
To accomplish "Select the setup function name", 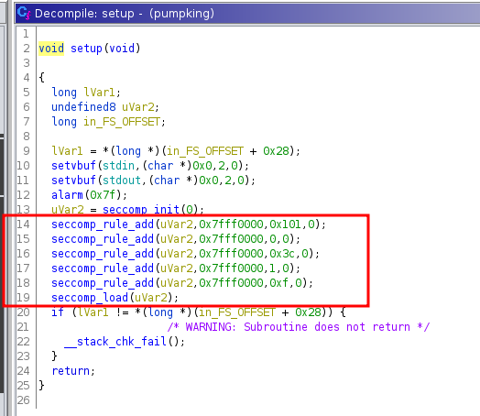I will click(x=86, y=49).
